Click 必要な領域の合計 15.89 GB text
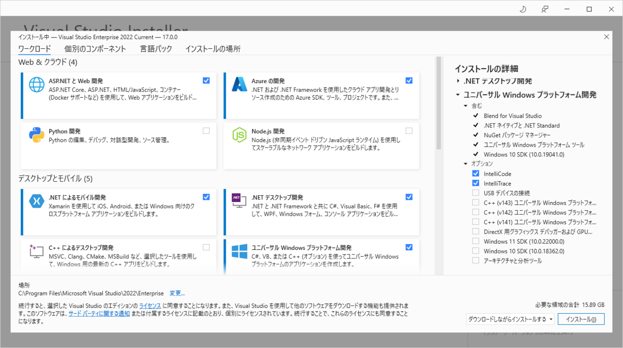Screen dimensions: 623x348 (x=570, y=305)
